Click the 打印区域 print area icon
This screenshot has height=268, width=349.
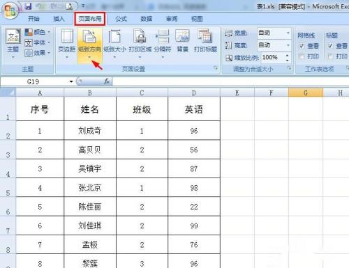coord(140,36)
